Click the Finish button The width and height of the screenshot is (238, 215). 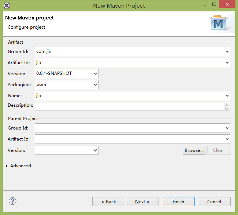[x=178, y=202]
